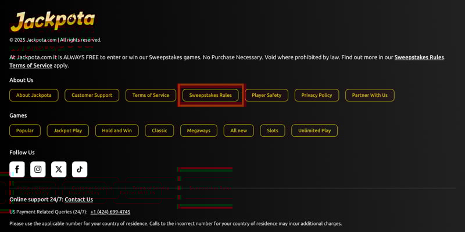Browse Popular games category

(25, 130)
